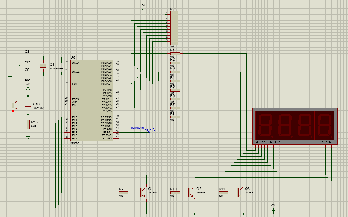Click the 8.2k value under R13
The image size is (348, 217).
pos(34,126)
